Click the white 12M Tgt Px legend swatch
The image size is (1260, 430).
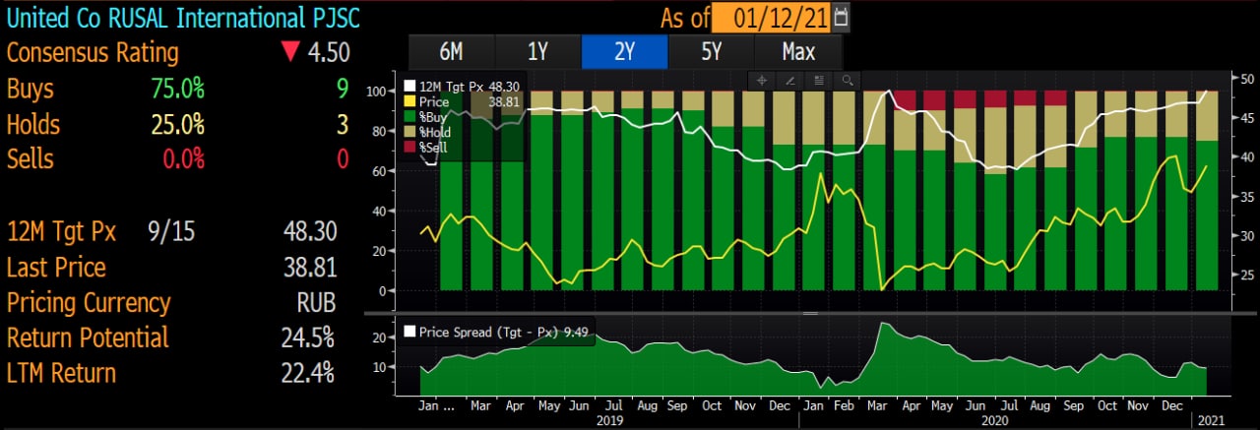[x=410, y=87]
